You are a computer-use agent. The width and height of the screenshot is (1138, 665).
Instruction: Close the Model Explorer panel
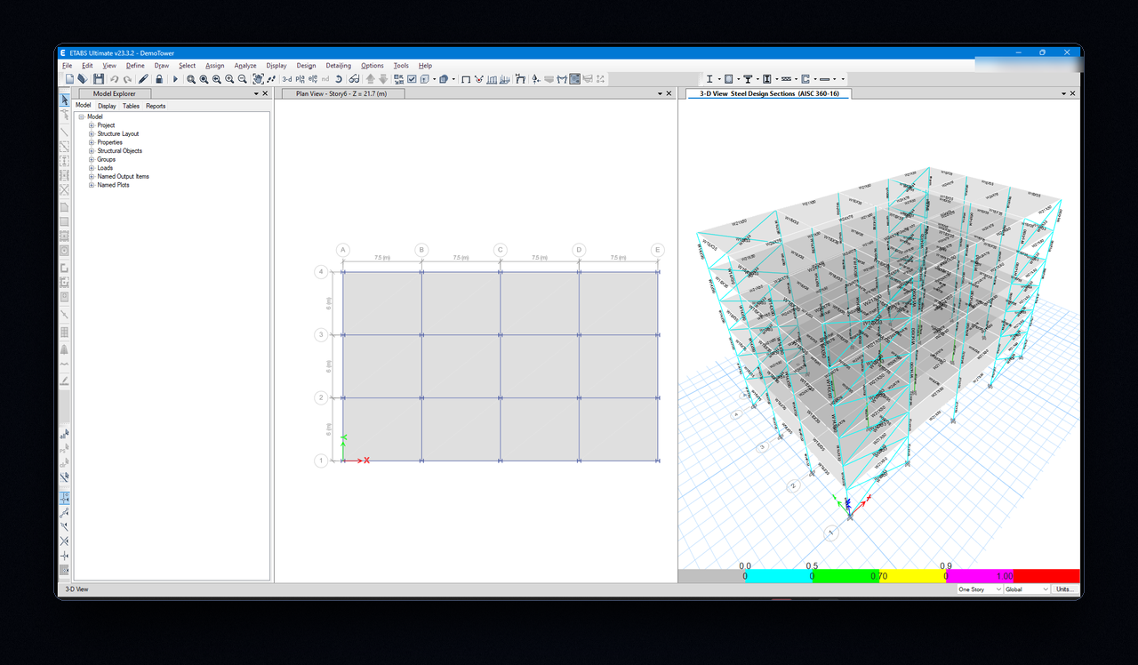click(x=265, y=93)
